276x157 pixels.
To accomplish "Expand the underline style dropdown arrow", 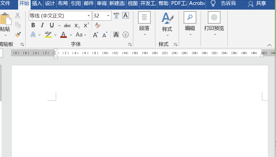I will 59,26.
